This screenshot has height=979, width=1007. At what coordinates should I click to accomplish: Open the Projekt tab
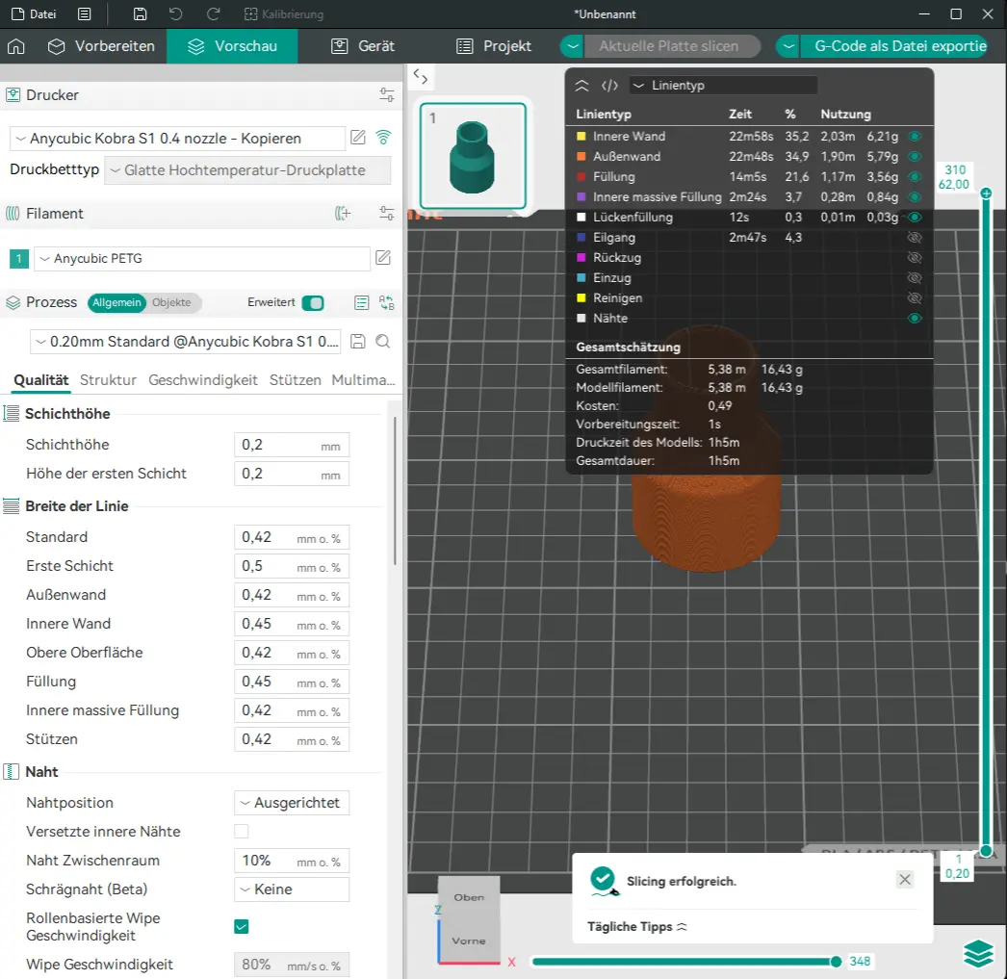click(x=494, y=46)
